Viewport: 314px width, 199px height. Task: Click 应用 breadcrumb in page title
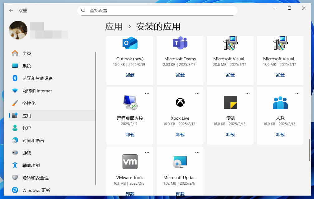114,26
